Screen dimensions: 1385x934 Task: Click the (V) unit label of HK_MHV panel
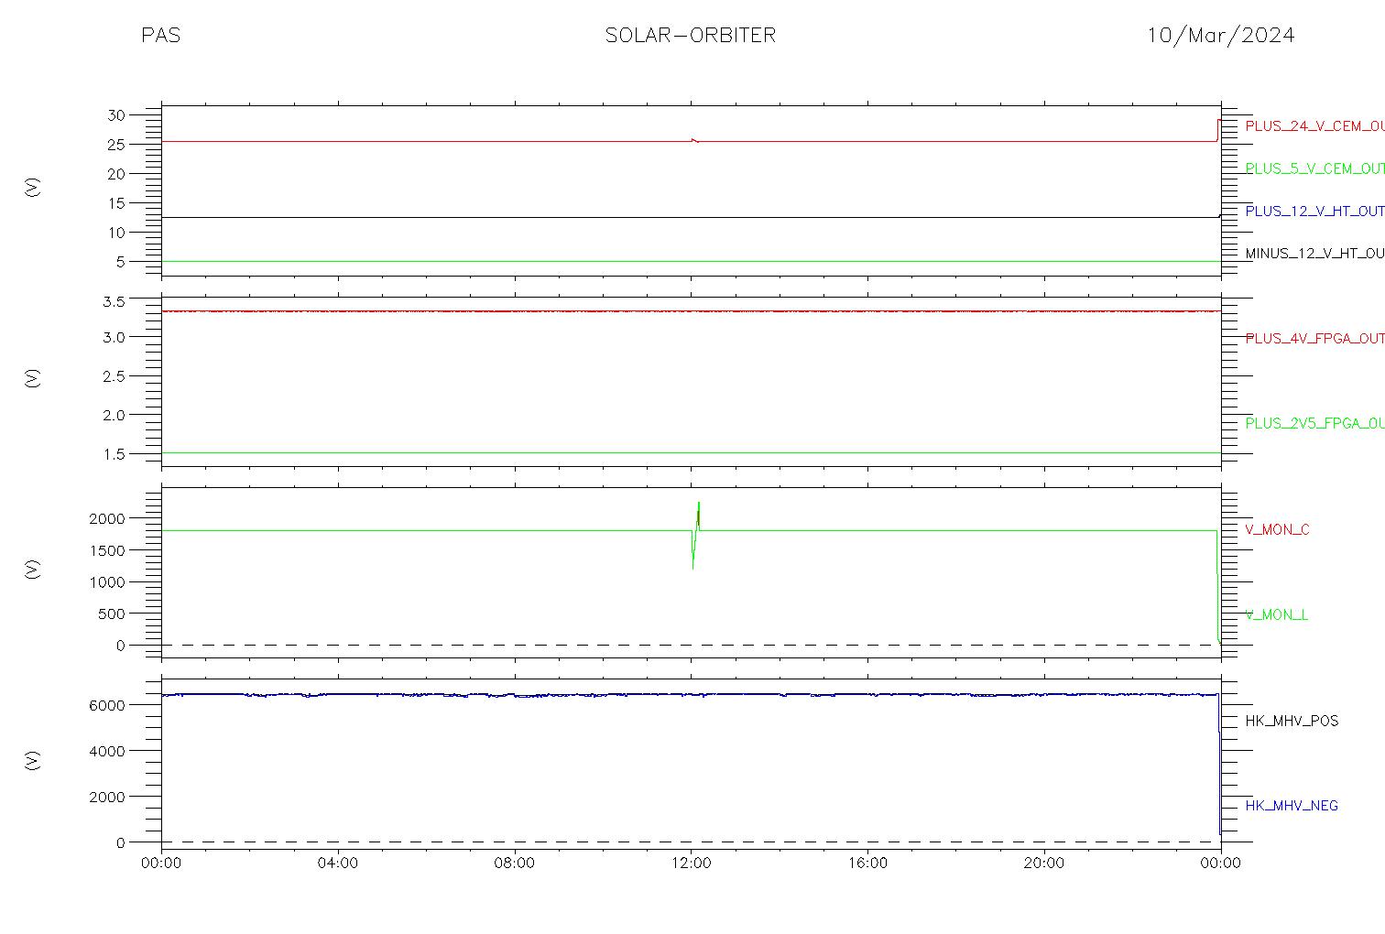[x=33, y=760]
